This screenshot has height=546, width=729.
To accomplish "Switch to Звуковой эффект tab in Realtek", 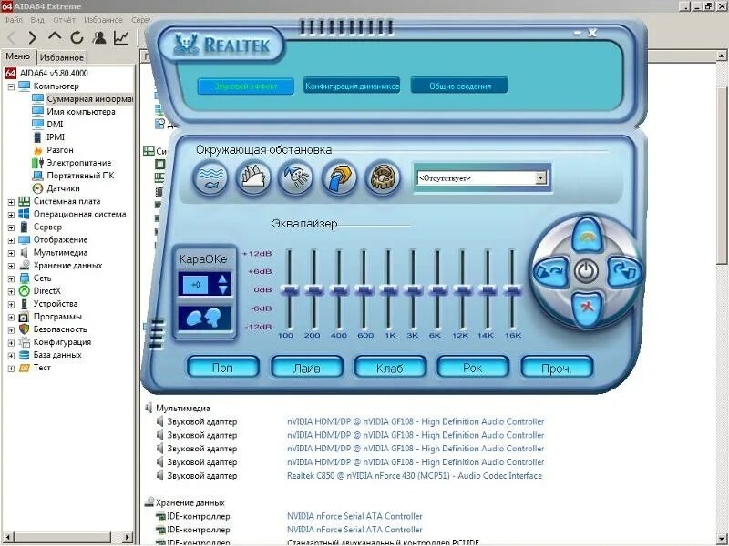I will point(245,86).
